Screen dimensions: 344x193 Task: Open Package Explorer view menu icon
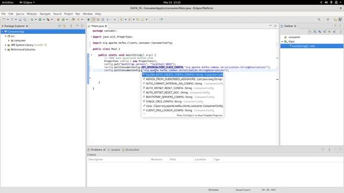(x=71, y=26)
